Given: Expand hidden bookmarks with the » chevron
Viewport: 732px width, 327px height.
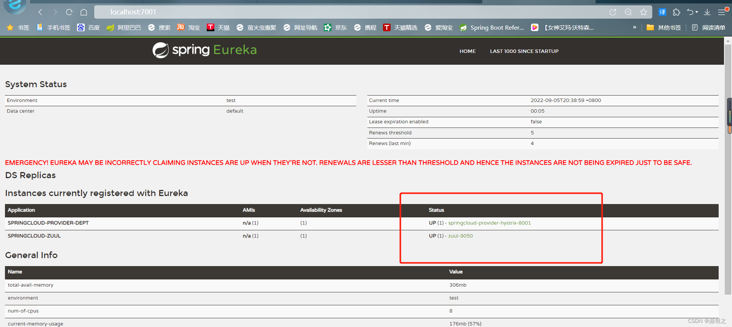Looking at the screenshot, I should click(635, 27).
